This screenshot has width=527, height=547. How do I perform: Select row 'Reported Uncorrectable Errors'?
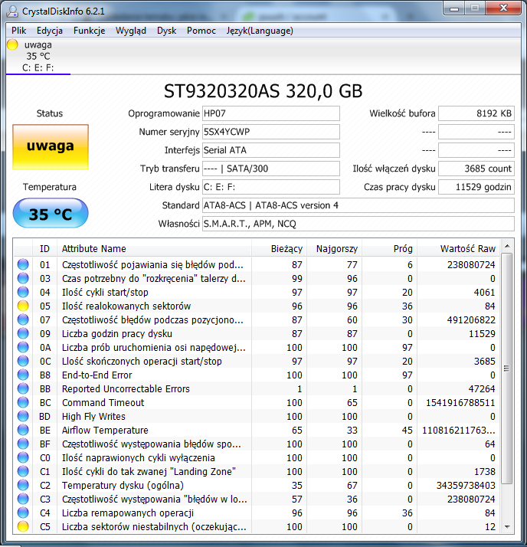coord(257,388)
